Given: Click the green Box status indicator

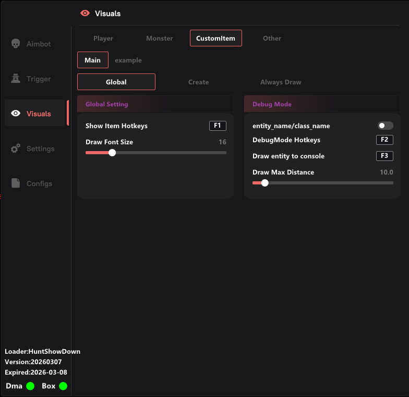Looking at the screenshot, I should 63,386.
